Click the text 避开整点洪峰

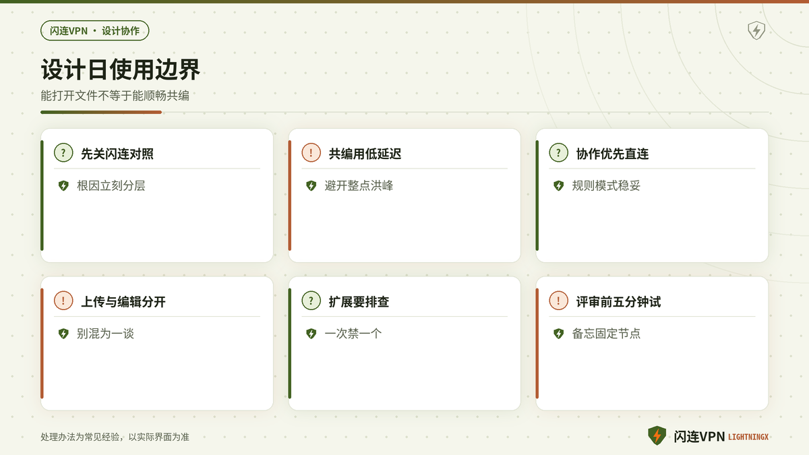pos(359,185)
